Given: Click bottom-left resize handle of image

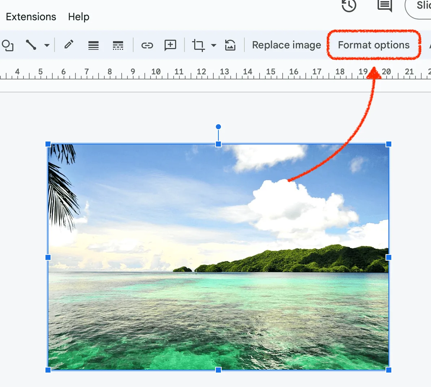Looking at the screenshot, I should point(48,370).
